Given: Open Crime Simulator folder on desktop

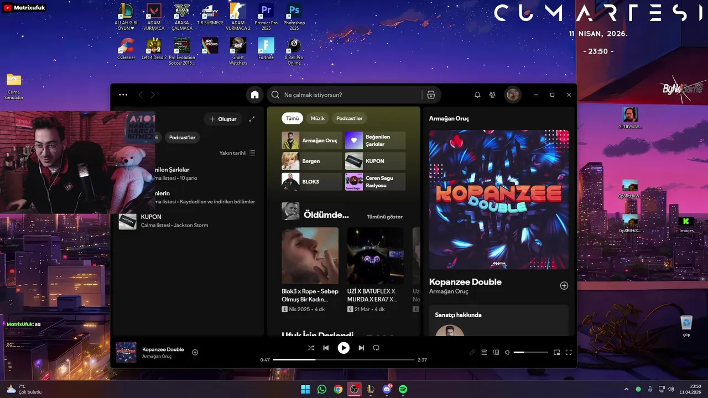Looking at the screenshot, I should tap(14, 86).
